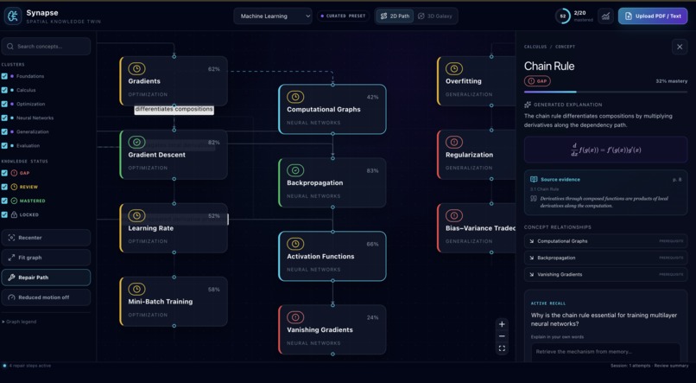Switch to the 2D Path view

click(395, 16)
